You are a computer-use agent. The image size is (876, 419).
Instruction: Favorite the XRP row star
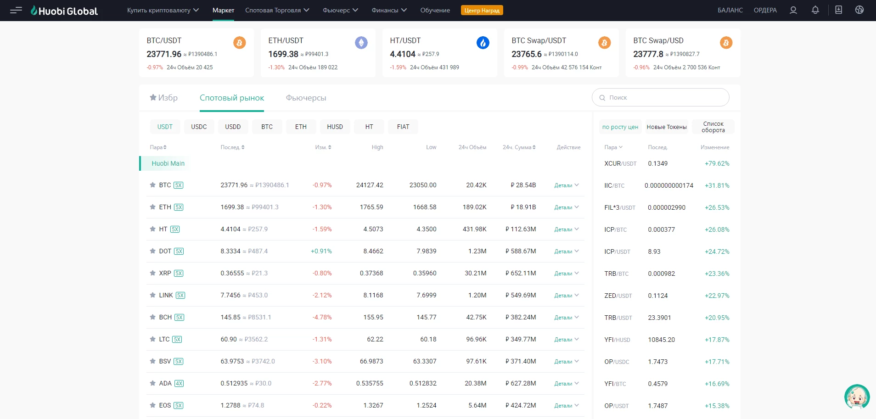[x=152, y=273]
